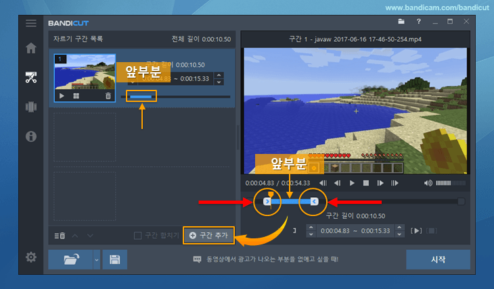This screenshot has width=494, height=289.
Task: Click 구간 길이 0:00:10.50 below timeline
Action: 355,215
